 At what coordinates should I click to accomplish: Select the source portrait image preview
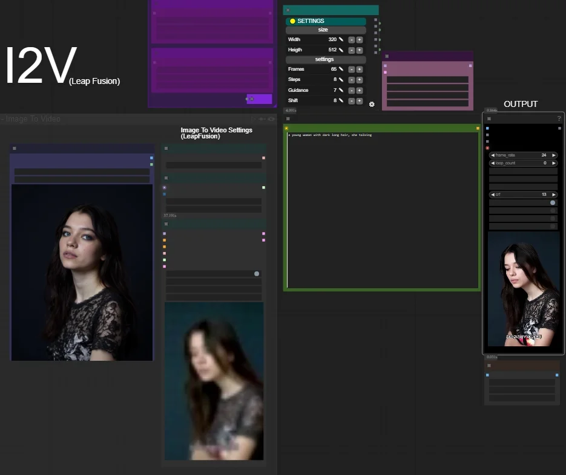pyautogui.click(x=82, y=273)
